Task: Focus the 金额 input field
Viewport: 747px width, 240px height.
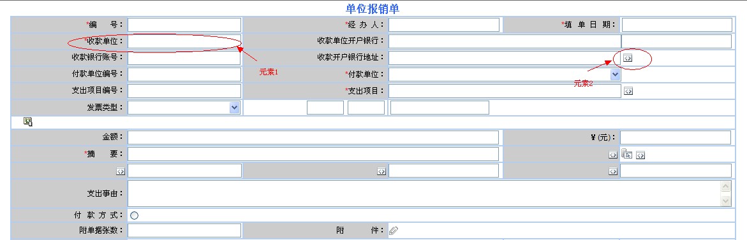Action: tap(313, 138)
